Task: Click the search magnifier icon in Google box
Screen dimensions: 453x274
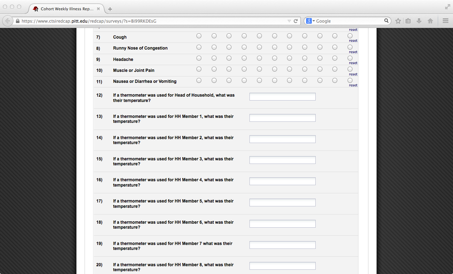Action: [386, 21]
